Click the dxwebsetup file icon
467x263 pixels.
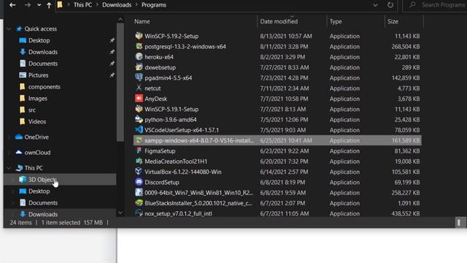point(139,67)
